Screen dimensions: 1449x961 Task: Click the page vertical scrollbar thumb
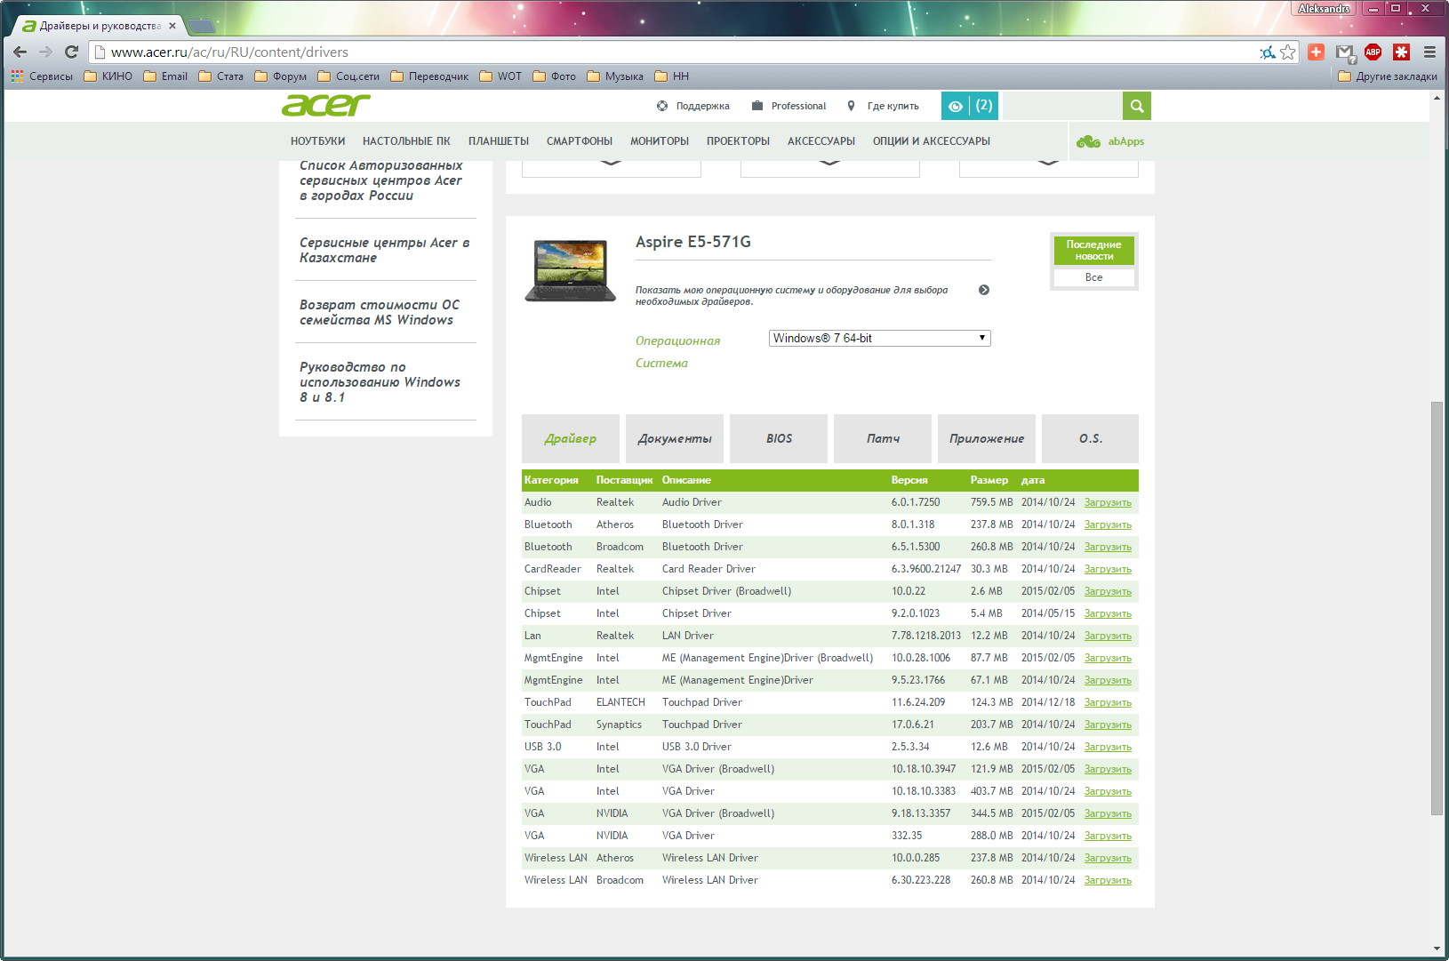pyautogui.click(x=1437, y=608)
